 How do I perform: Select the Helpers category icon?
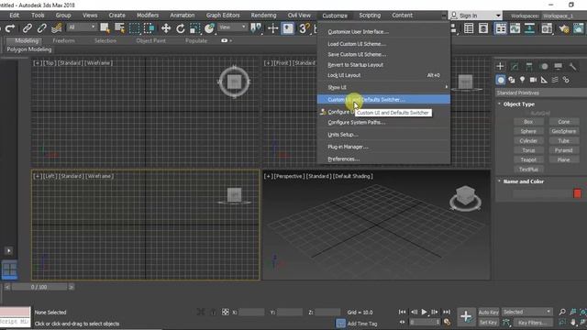(x=544, y=80)
